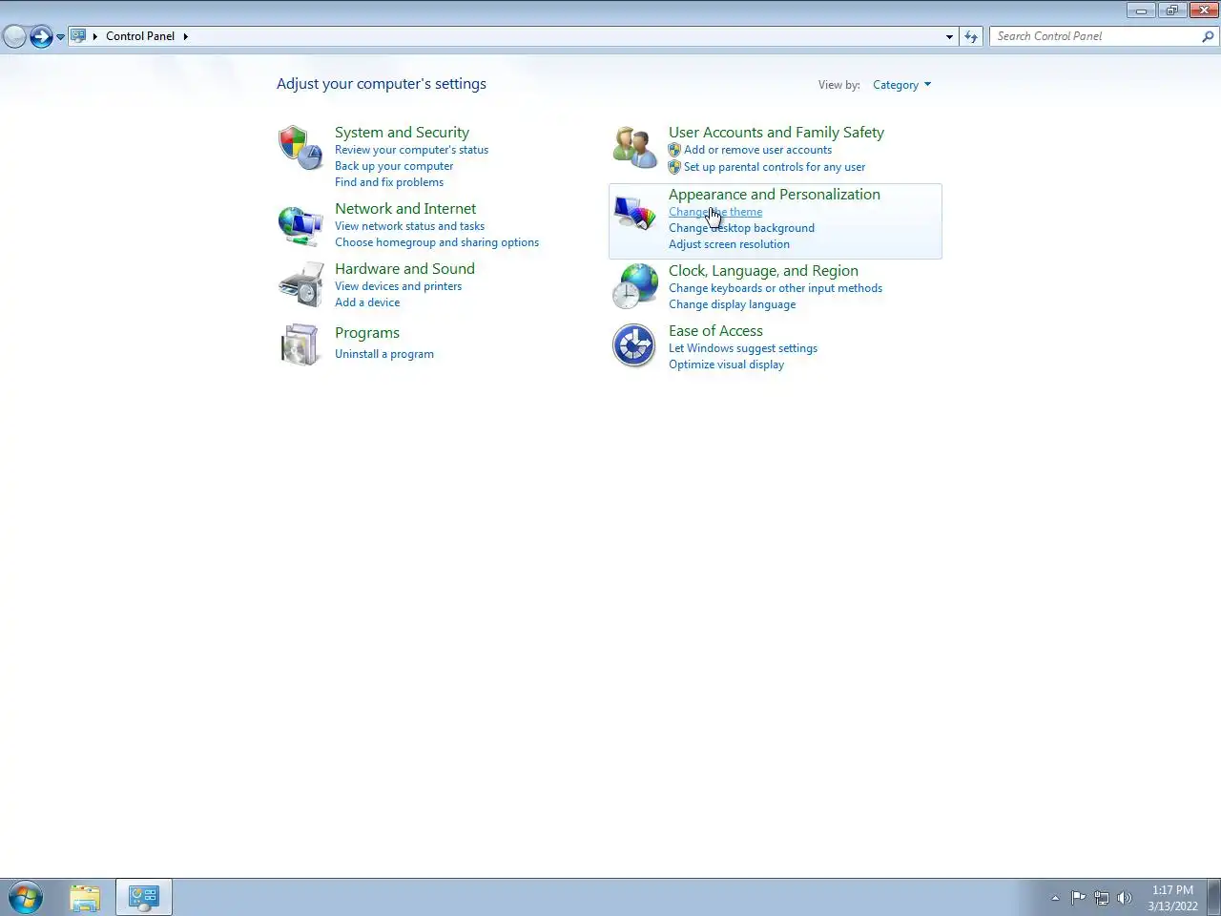
Task: Open the Hardware and Sound printer icon
Action: (x=300, y=285)
